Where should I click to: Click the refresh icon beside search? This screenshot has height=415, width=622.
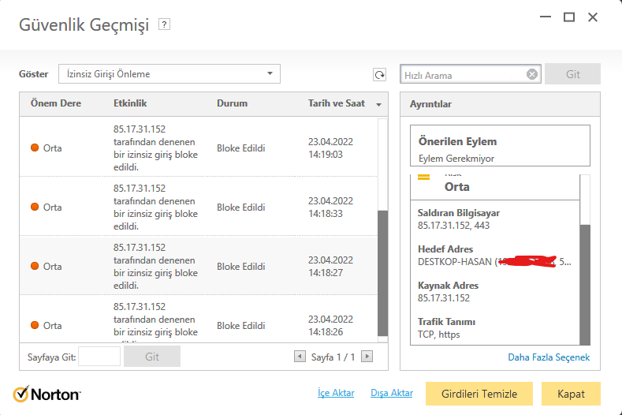379,74
